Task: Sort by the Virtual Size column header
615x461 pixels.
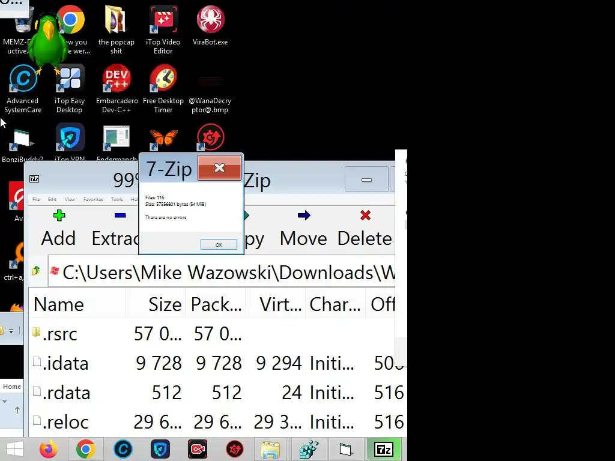Action: [x=276, y=304]
